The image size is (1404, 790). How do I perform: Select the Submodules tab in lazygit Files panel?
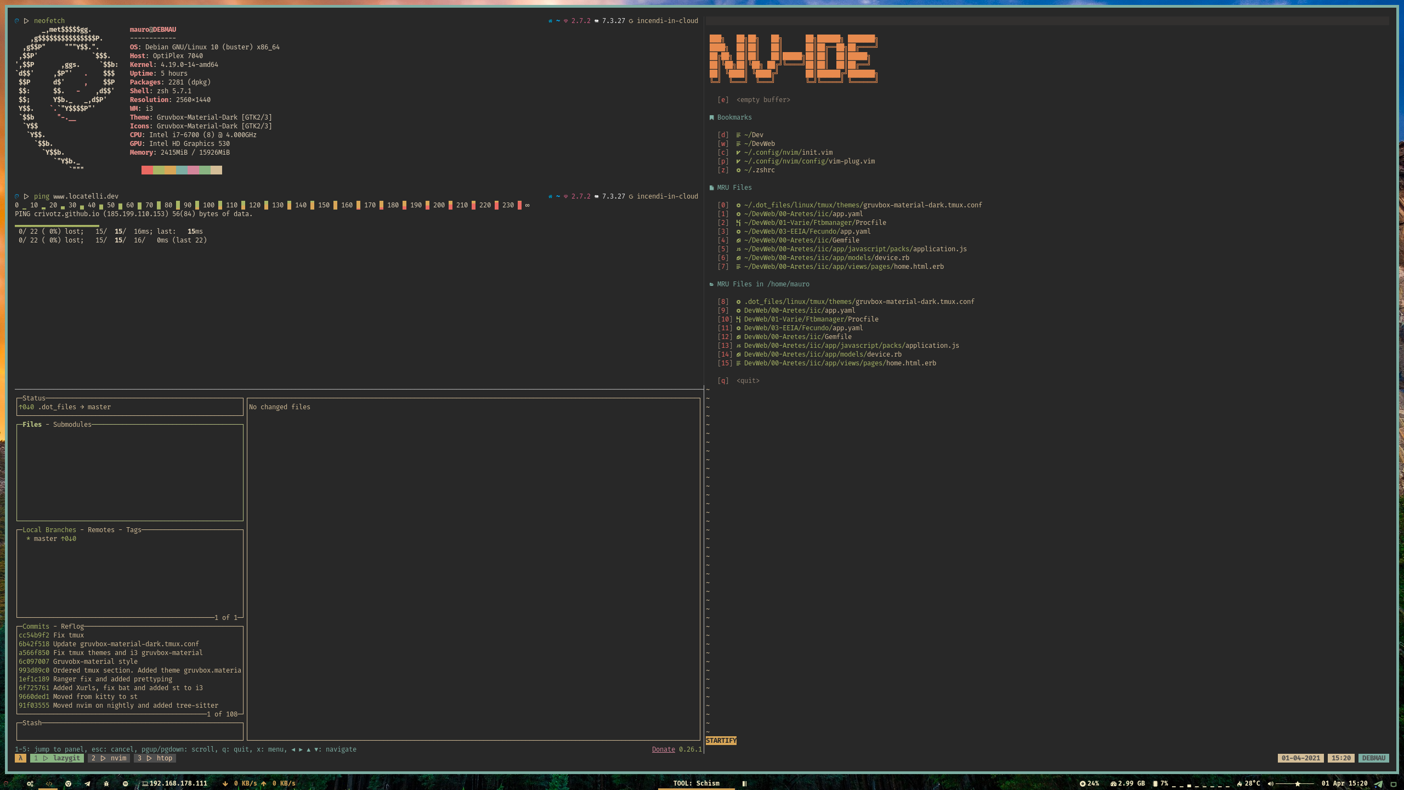(72, 425)
